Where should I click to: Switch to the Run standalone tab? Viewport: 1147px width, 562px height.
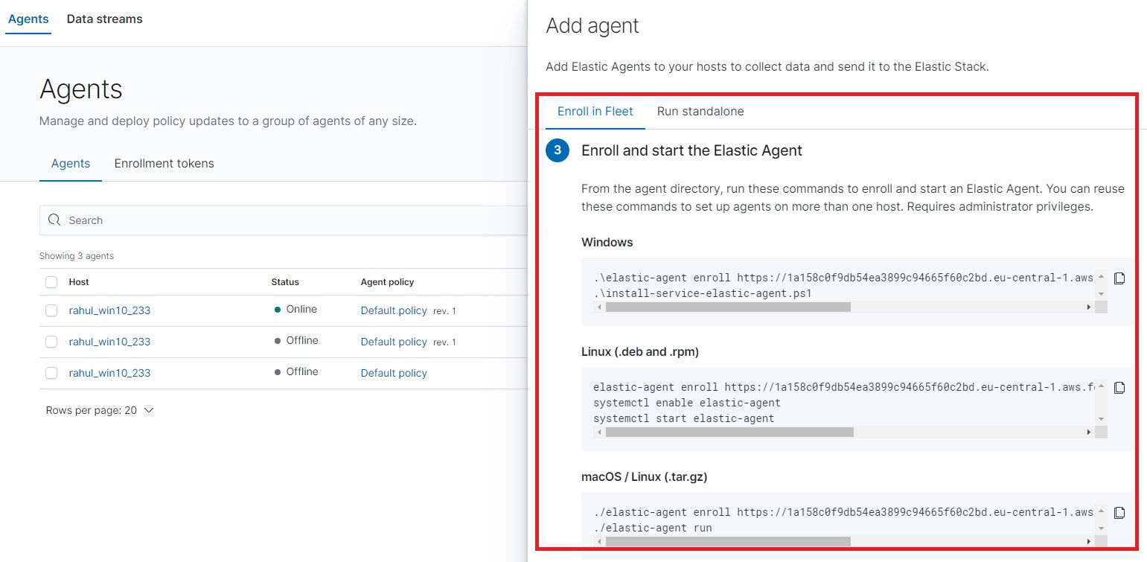[700, 111]
